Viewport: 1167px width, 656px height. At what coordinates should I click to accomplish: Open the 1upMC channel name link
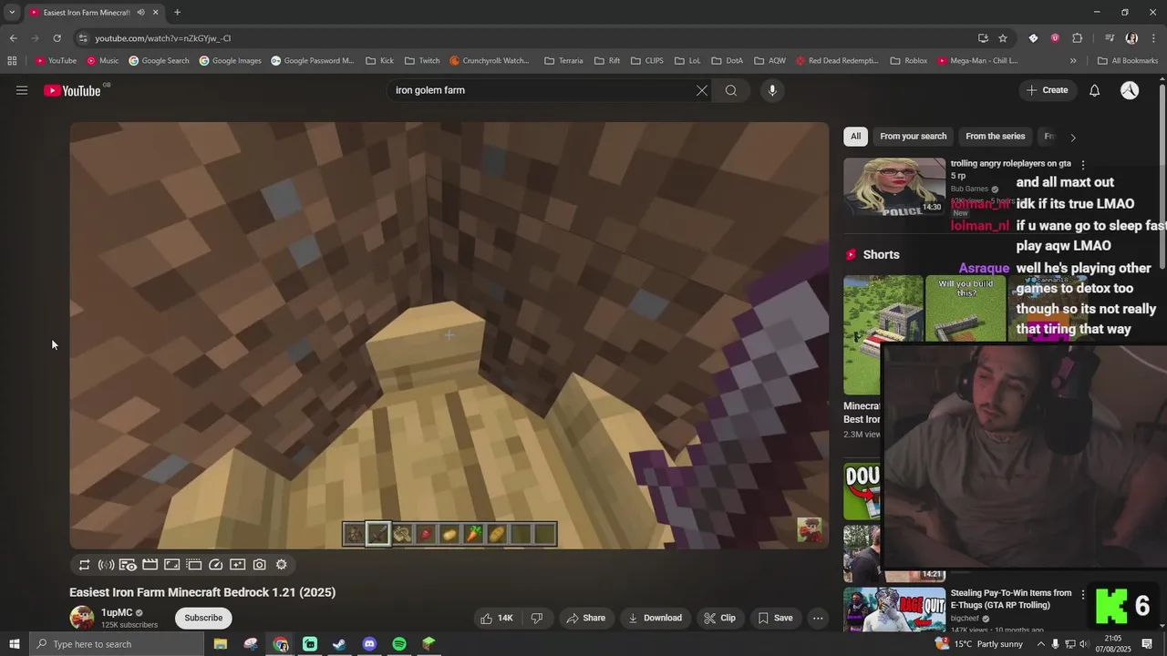[x=117, y=613]
